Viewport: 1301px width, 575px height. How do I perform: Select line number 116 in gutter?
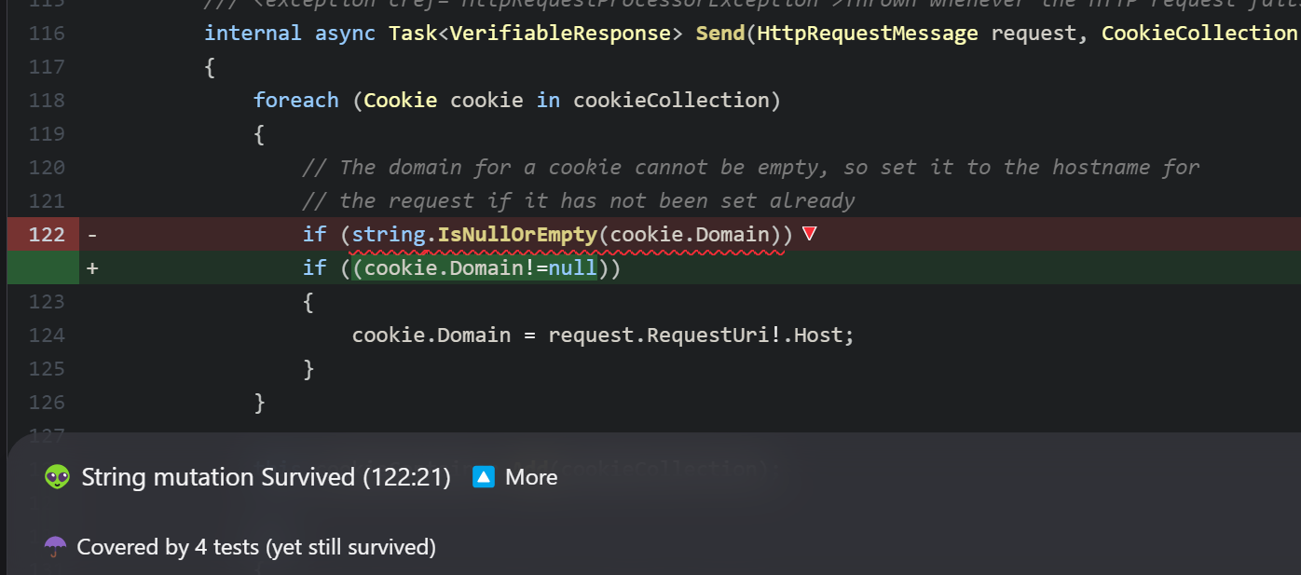coord(47,34)
